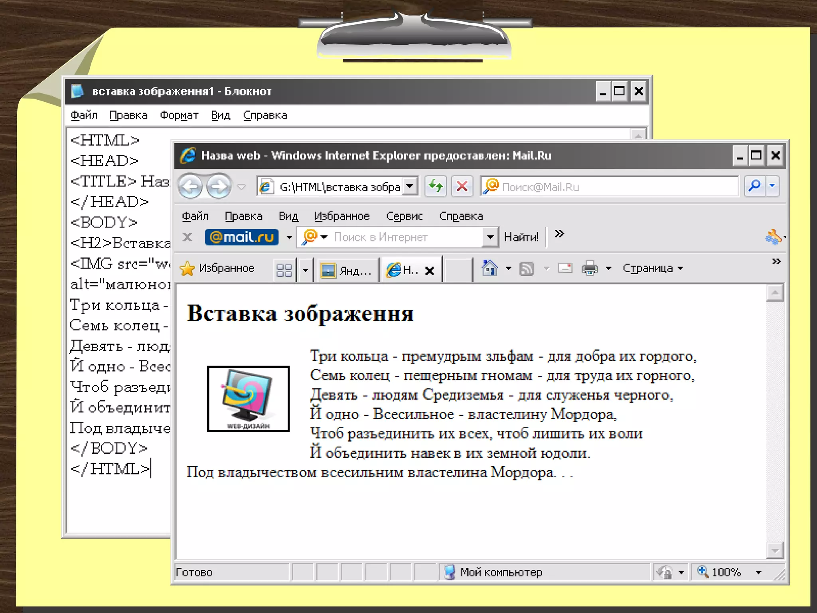Screen dimensions: 817x613
Task: Click the magnifier search icon
Action: pyautogui.click(x=754, y=186)
